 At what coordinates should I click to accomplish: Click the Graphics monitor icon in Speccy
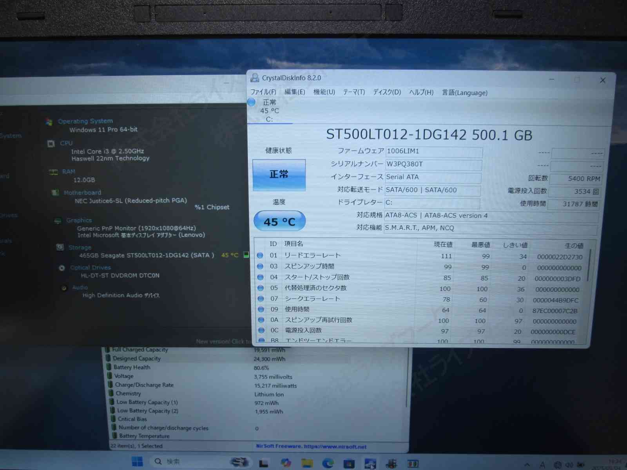tap(58, 221)
